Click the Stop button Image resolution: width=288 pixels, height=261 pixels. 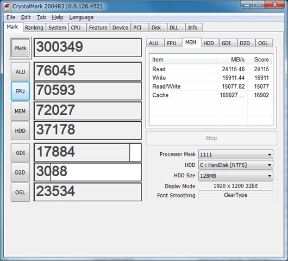(211, 138)
